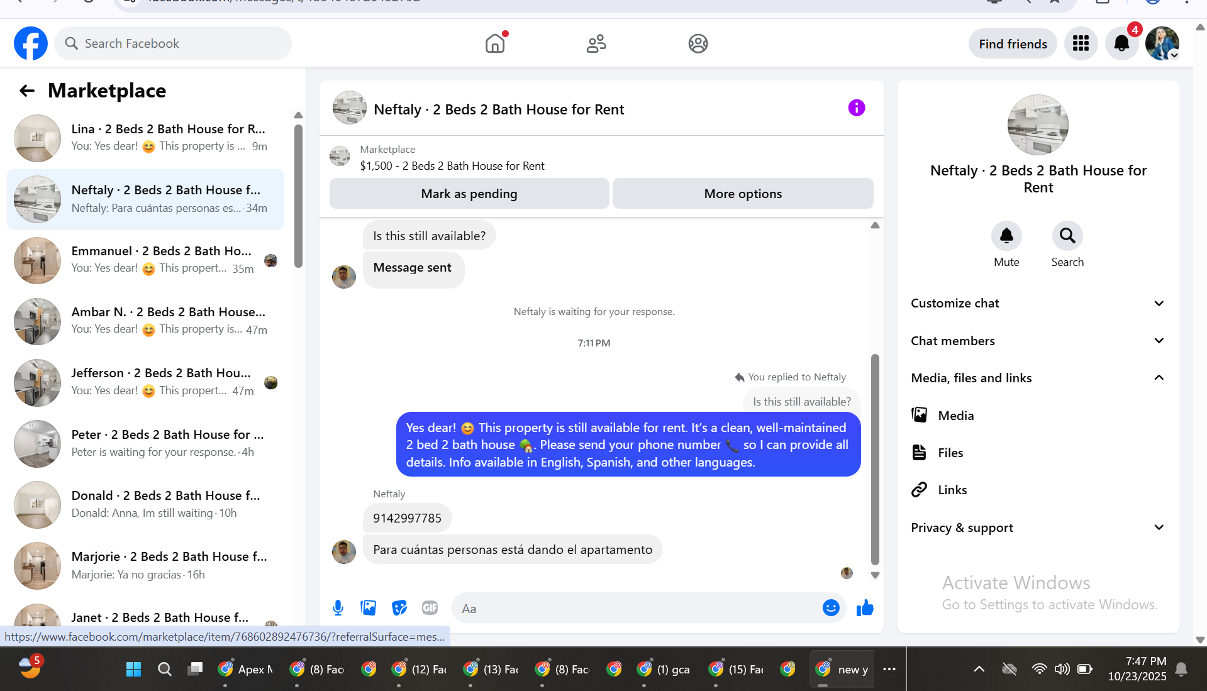Send a thumbs-up like

pos(865,607)
